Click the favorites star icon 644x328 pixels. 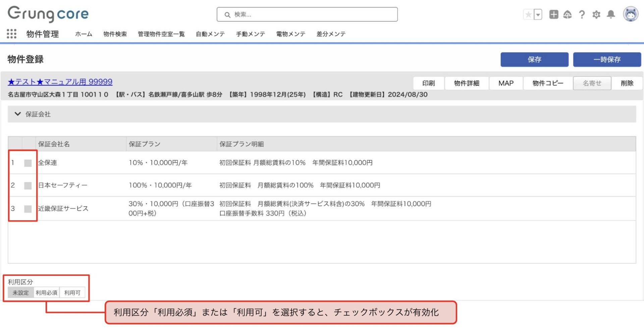(x=528, y=15)
